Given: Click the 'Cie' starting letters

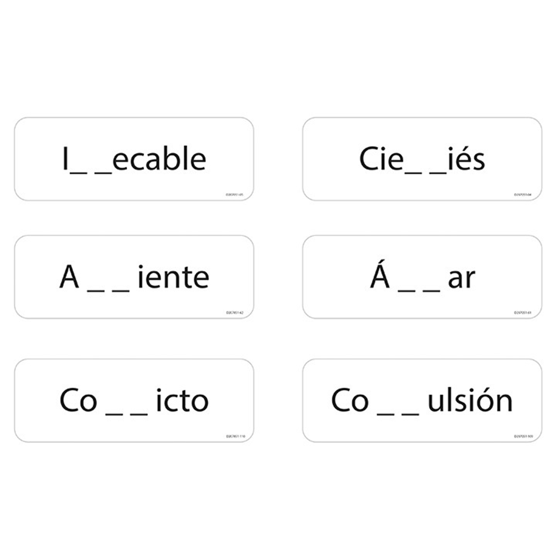Looking at the screenshot, I should point(381,159).
